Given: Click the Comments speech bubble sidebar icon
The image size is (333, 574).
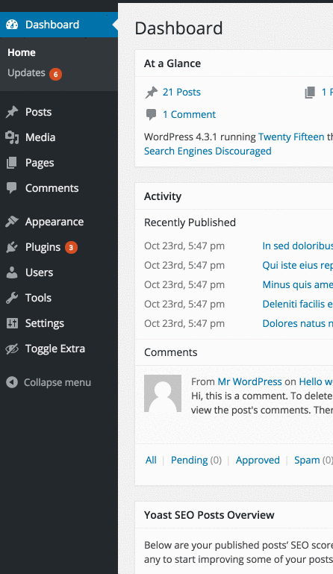Looking at the screenshot, I should coord(12,188).
